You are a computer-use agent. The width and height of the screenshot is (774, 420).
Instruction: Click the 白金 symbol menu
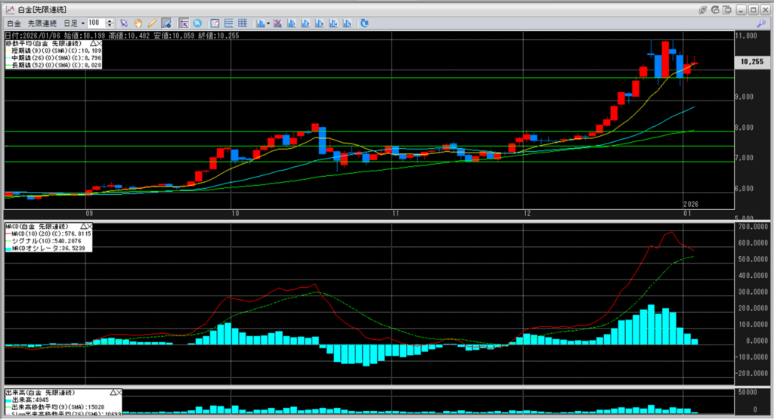click(x=14, y=23)
